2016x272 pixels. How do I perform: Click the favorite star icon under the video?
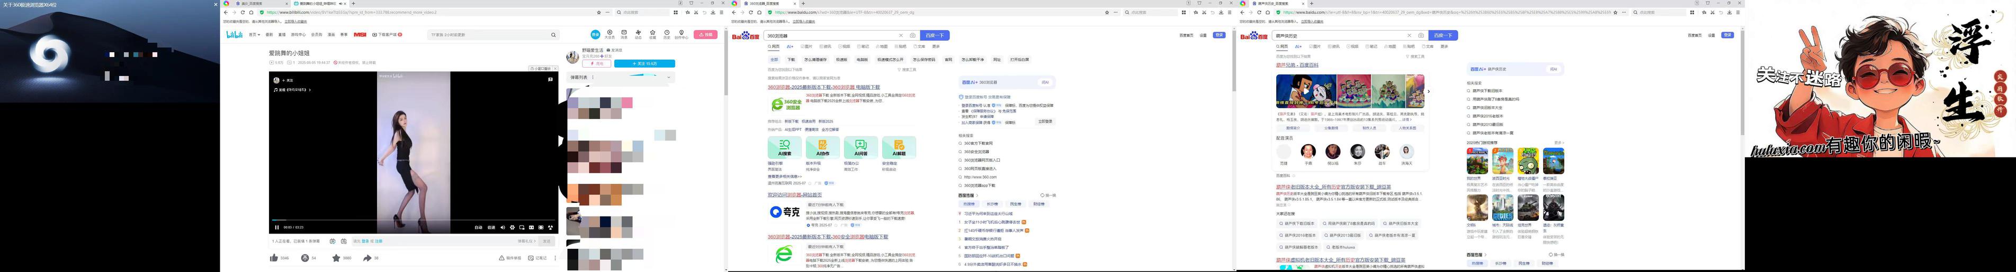pyautogui.click(x=336, y=258)
